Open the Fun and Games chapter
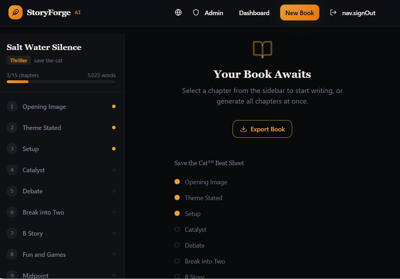Image resolution: width=400 pixels, height=279 pixels. pyautogui.click(x=44, y=254)
